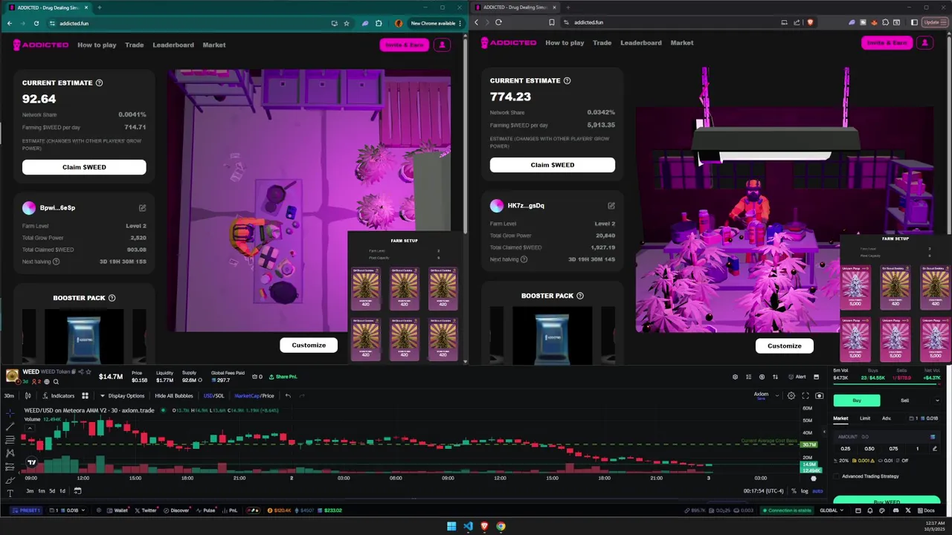Toggle MarketCap/Price display
This screenshot has width=952, height=535.
[x=254, y=396]
